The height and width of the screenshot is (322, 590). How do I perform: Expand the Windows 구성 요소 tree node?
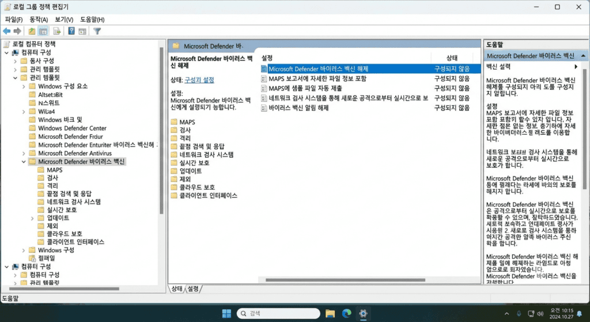(24, 86)
